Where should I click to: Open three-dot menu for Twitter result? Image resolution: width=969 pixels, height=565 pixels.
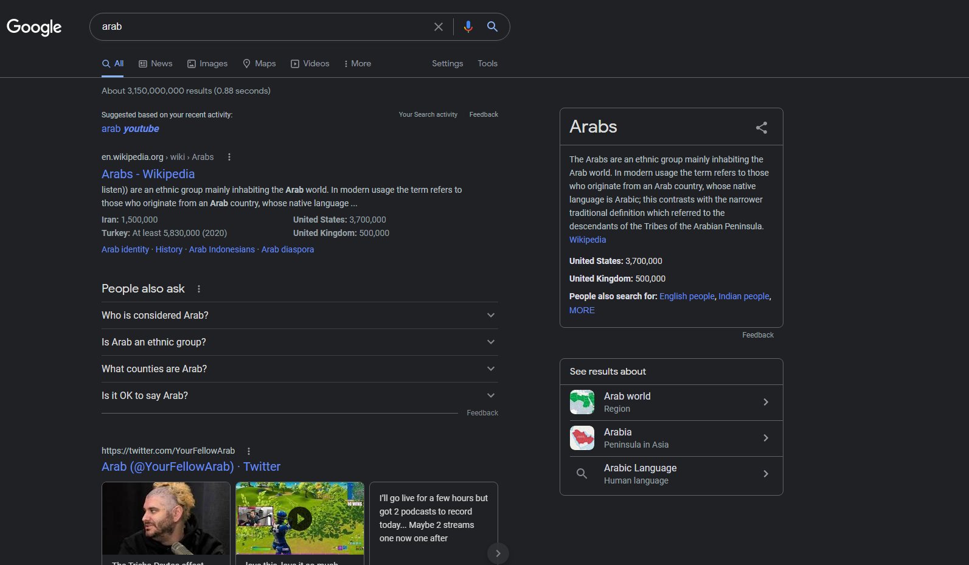coord(249,451)
